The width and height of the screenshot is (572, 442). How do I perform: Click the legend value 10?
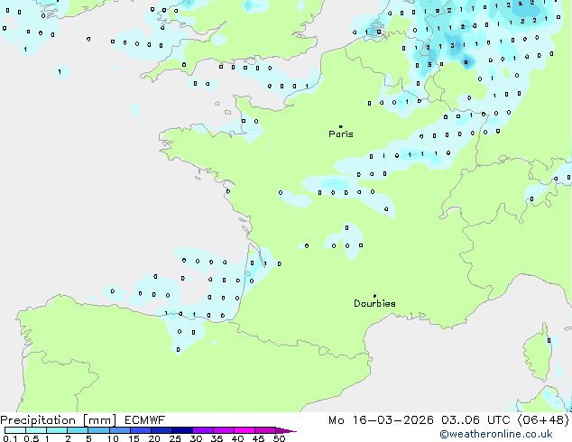pyautogui.click(x=113, y=438)
